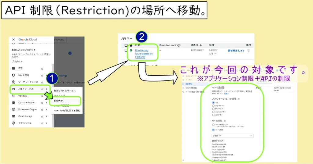Select the キーを制限しない radio option

coord(213,125)
